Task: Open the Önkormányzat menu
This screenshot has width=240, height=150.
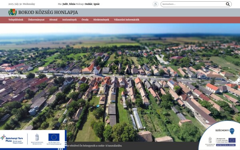Action: pos(36,20)
